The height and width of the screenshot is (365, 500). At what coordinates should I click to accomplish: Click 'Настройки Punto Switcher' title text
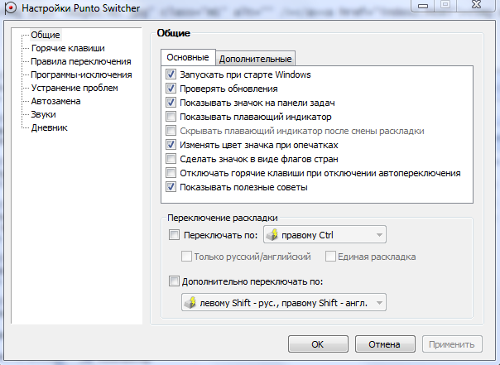(80, 8)
